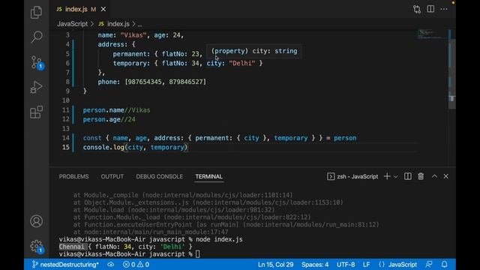480x270 pixels.
Task: Click the "Delhi" string on line 6
Action: click(241, 63)
